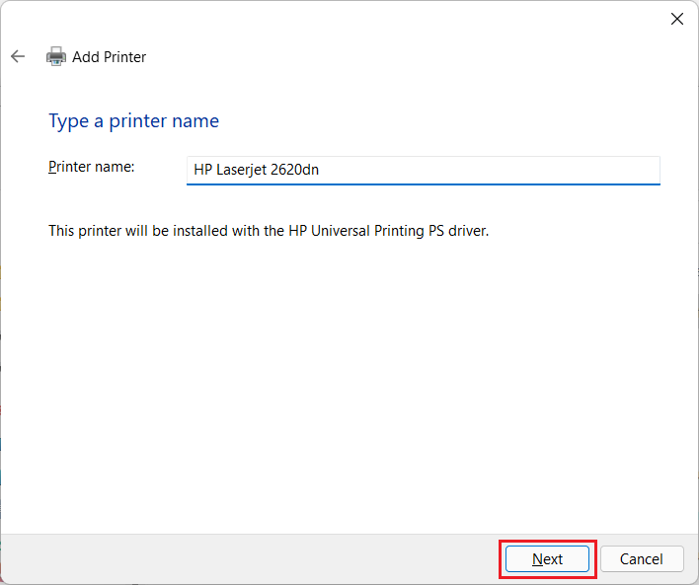
Task: Click the printer icon beside Add Printer
Action: 56,57
